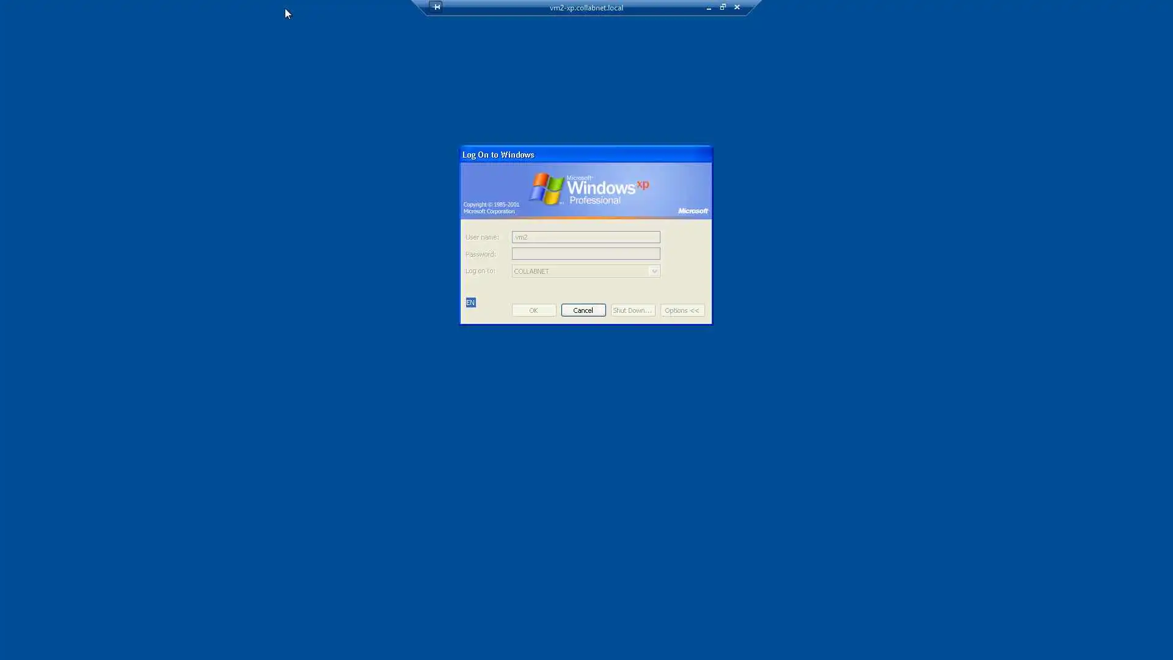
Task: Expand the Log on to dropdown arrow
Action: pyautogui.click(x=654, y=271)
